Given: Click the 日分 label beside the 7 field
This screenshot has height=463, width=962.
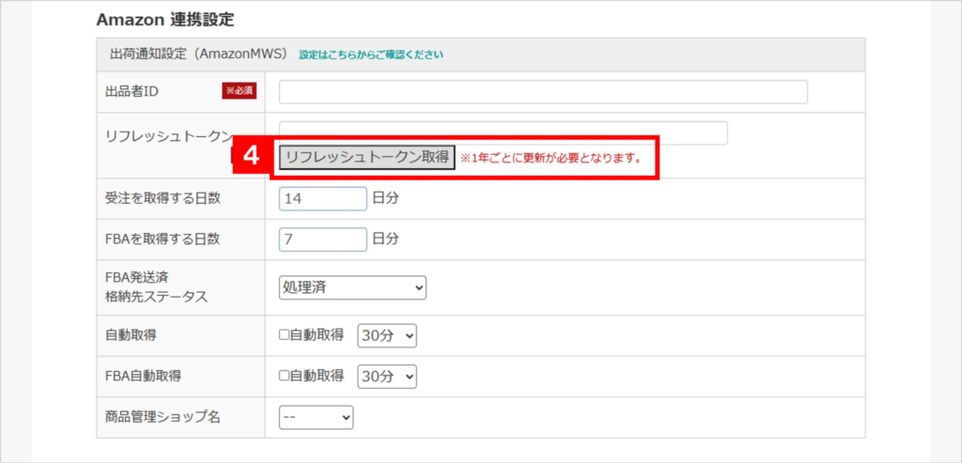Looking at the screenshot, I should tap(385, 239).
